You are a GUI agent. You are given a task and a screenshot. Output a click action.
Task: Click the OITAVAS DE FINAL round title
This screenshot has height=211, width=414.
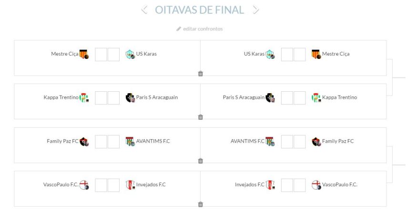[x=200, y=10]
